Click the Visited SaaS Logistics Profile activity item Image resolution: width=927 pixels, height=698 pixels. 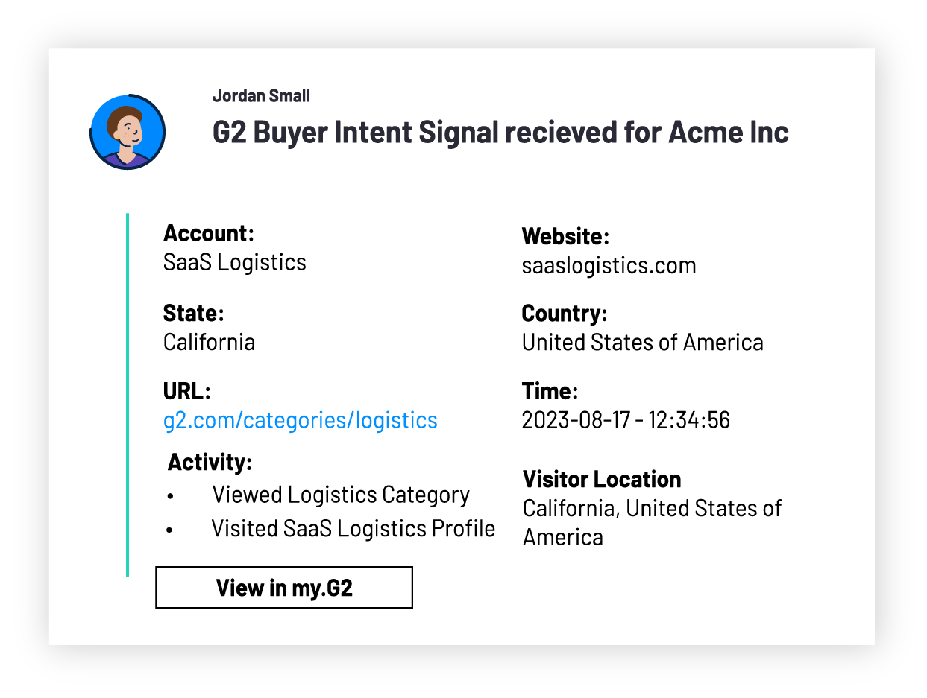coord(353,528)
